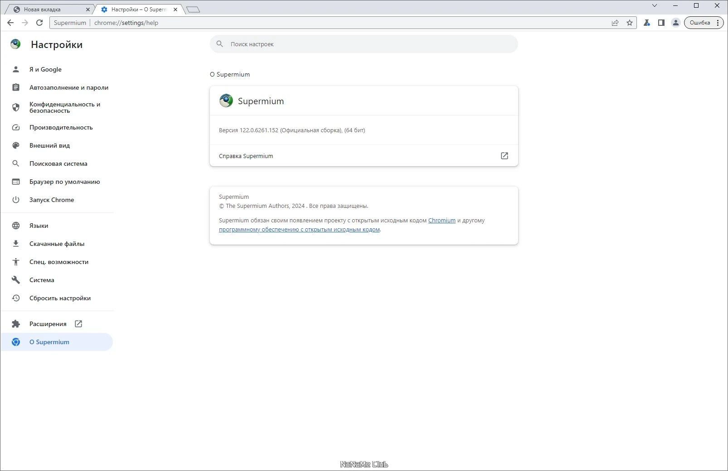The width and height of the screenshot is (728, 471).
Task: Open Скачанные файлы settings section
Action: (x=57, y=244)
